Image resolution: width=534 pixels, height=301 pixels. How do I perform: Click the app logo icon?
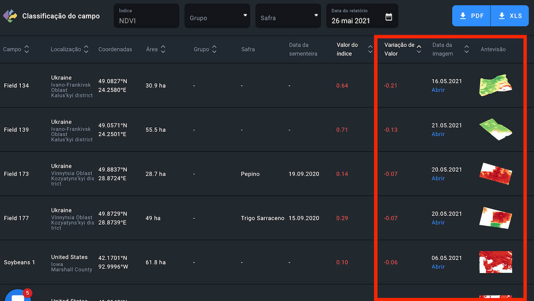click(10, 16)
